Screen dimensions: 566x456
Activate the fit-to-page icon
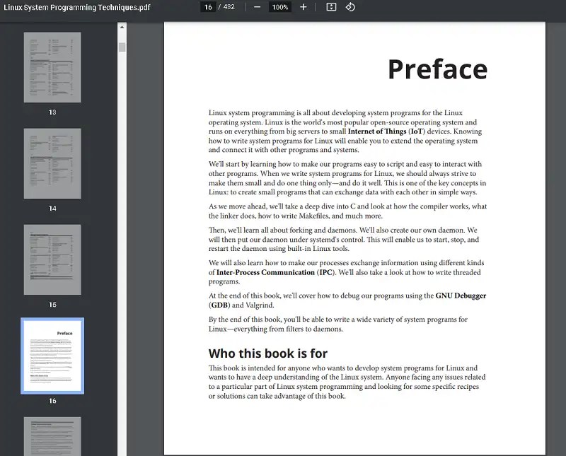pyautogui.click(x=331, y=7)
